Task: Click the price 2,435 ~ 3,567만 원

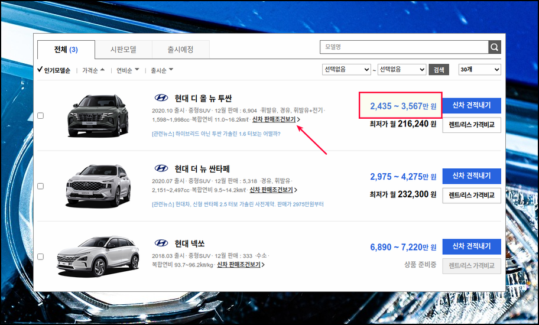Action: pos(403,106)
